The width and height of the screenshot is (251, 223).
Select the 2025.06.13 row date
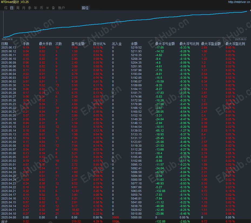(9, 47)
